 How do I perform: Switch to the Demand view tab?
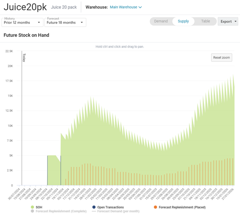coord(161,22)
